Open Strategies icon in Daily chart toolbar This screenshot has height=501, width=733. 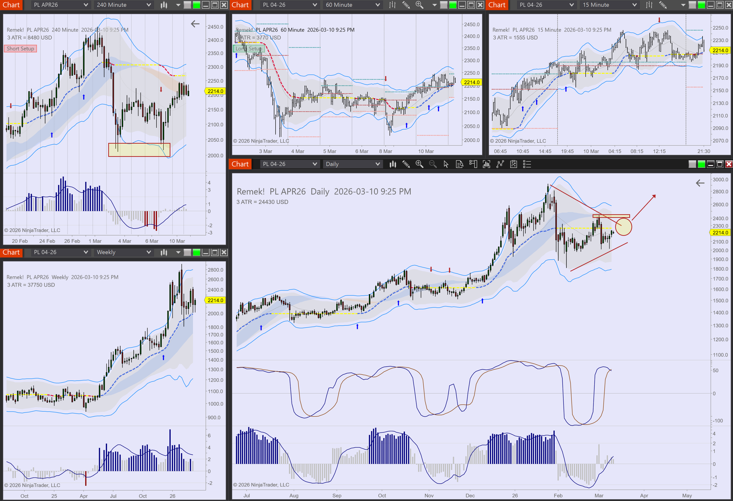click(x=513, y=164)
